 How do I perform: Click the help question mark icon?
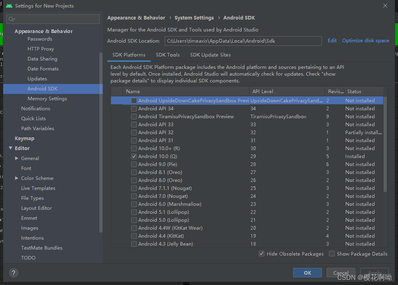pos(15,273)
